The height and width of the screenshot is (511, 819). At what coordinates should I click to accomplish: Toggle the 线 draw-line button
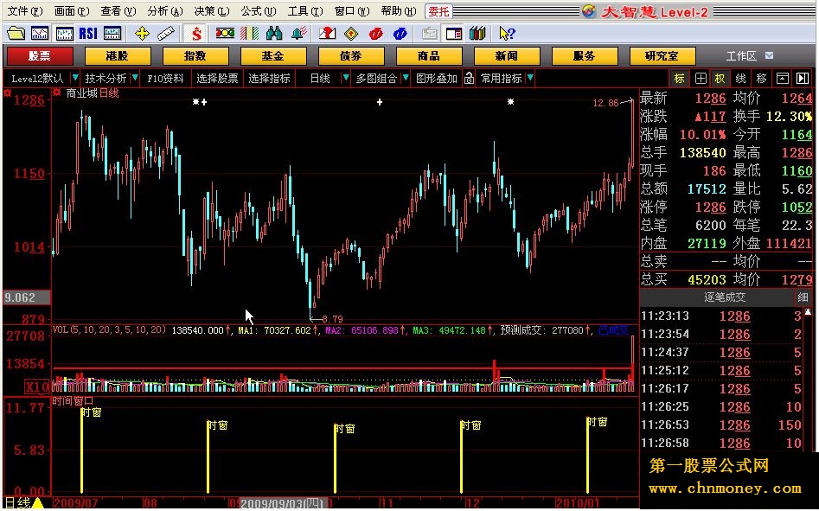click(740, 79)
